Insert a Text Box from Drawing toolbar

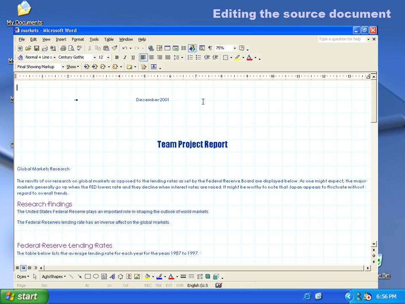(104, 277)
